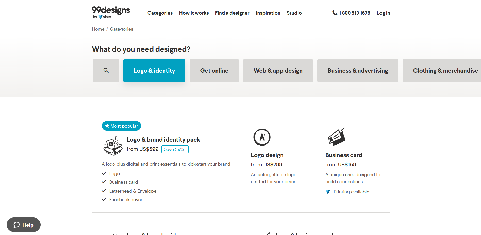
Task: Click the Vista printing available icon
Action: click(328, 192)
